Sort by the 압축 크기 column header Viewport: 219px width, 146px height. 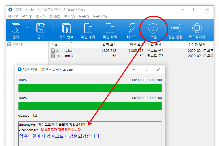[x=105, y=45]
